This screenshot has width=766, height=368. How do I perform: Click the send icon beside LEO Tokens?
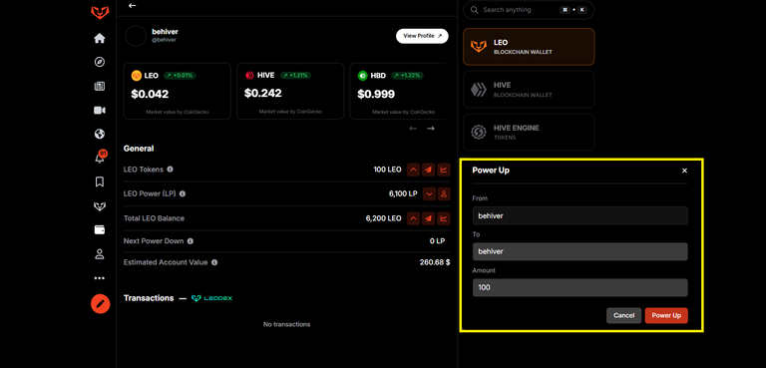(429, 170)
